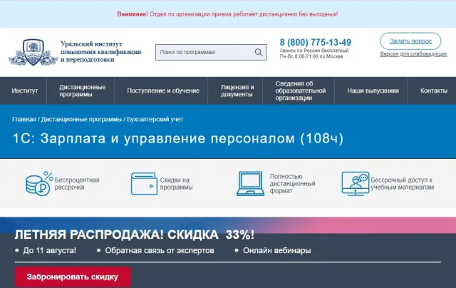
Task: Click Бессрочный доступ к учебным материалам text
Action: coord(402,183)
